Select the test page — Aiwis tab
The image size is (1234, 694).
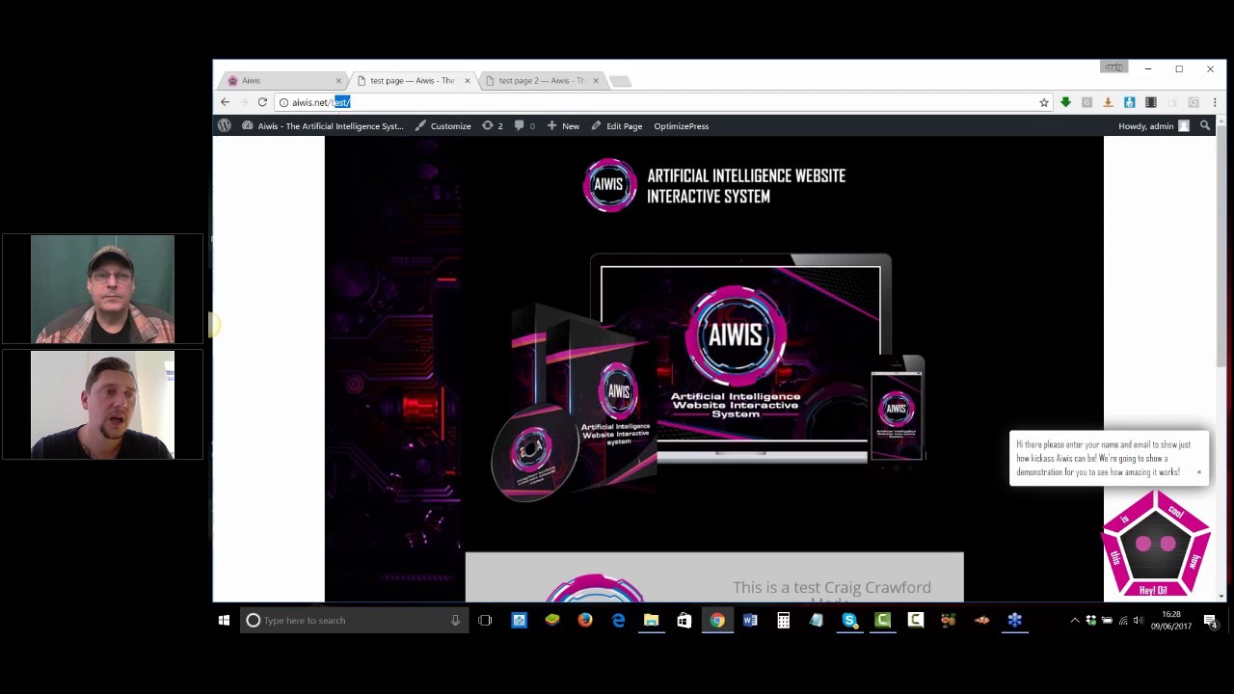pos(413,81)
